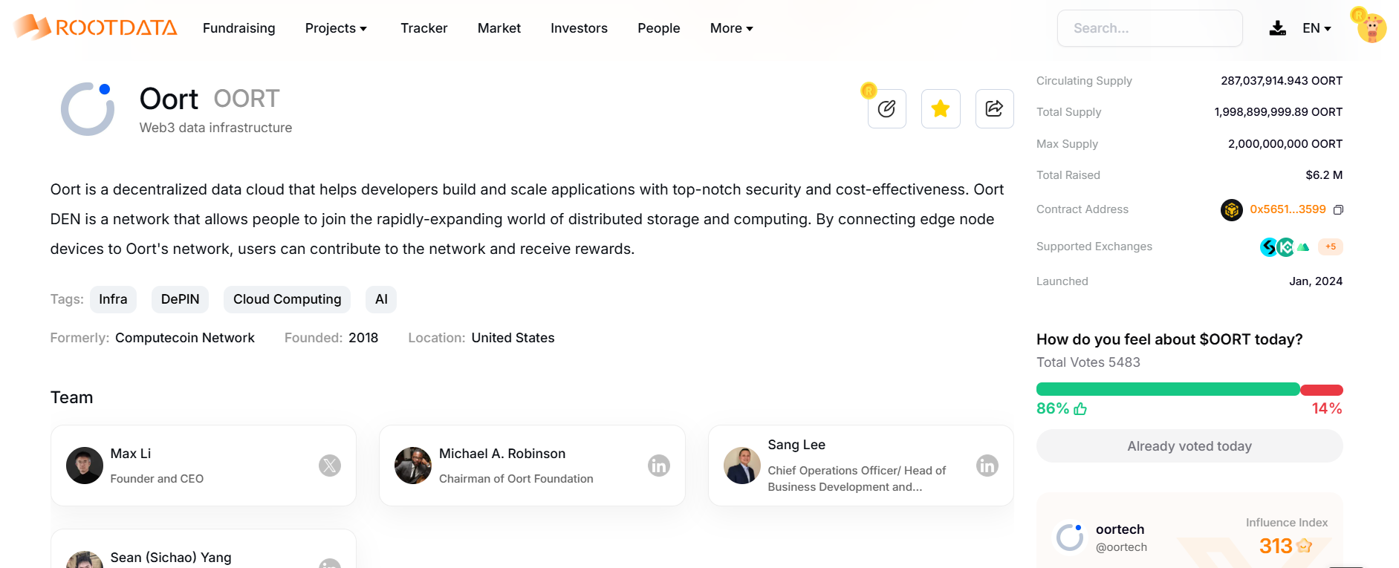
Task: Click the share project icon
Action: (x=994, y=109)
